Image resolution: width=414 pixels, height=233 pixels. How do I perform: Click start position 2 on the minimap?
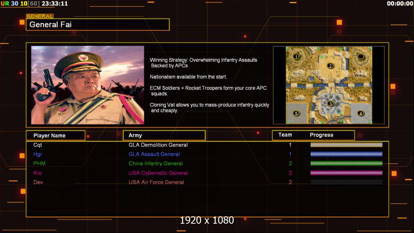(330, 66)
